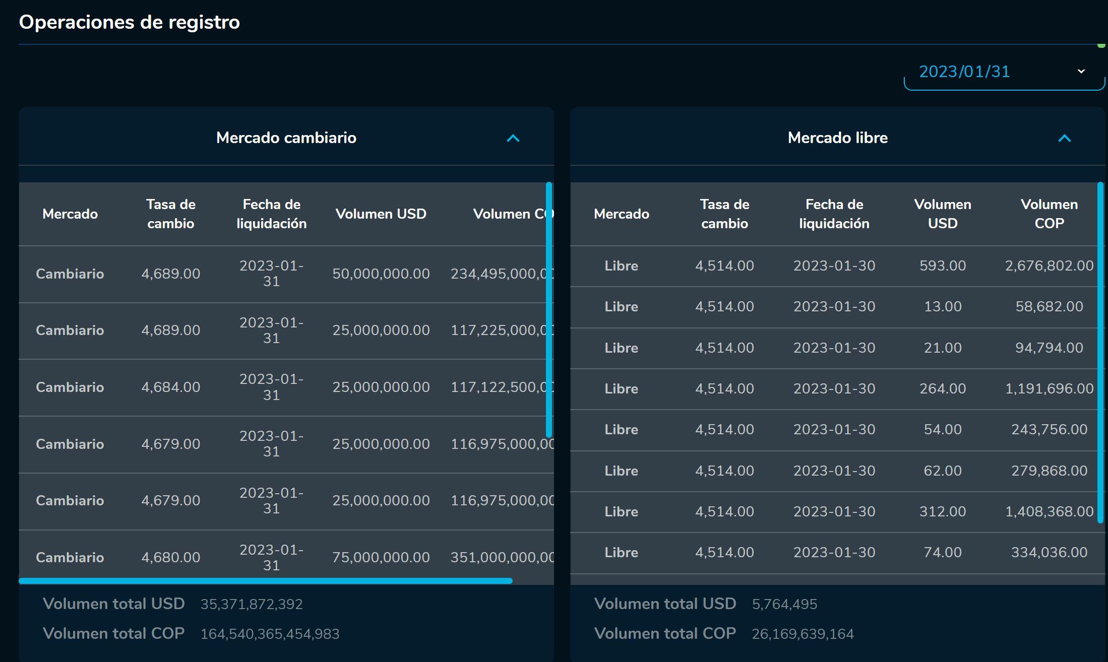
Task: Click Mercado cambiario vertical scrollbar
Action: pos(549,309)
